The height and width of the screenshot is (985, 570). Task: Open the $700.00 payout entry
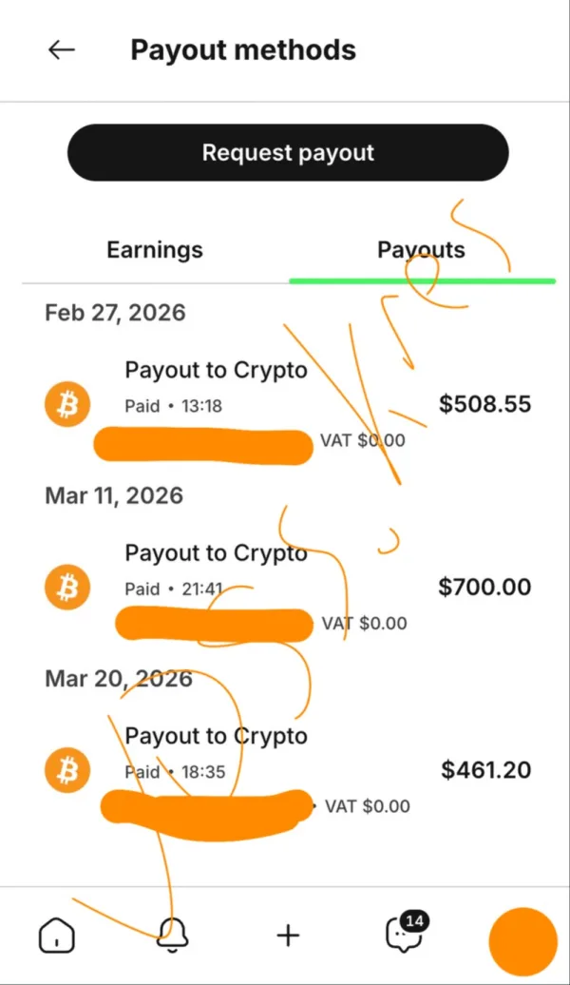484,588
